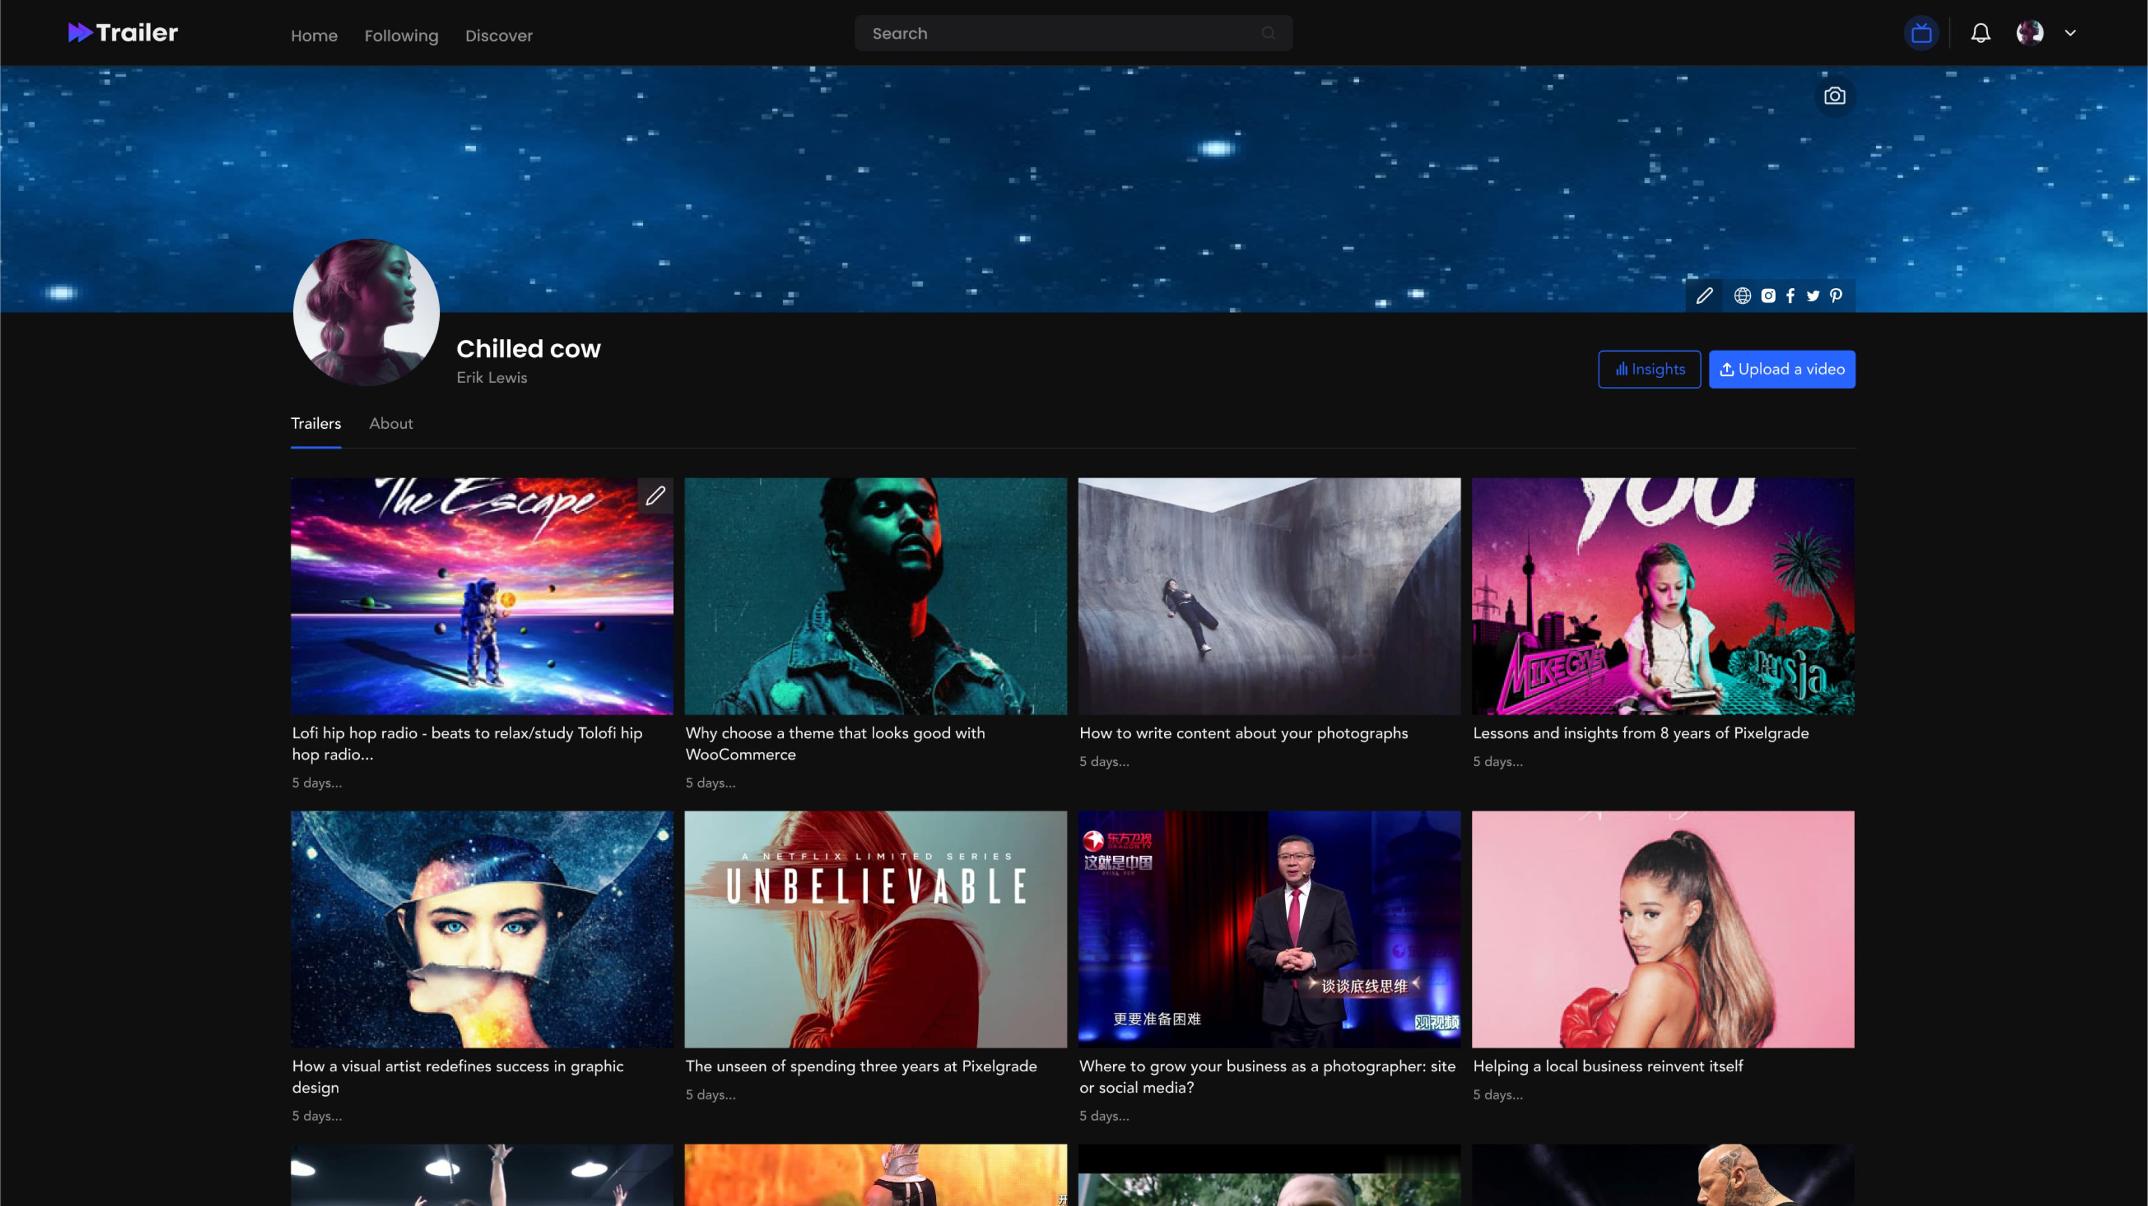
Task: Click the Insights button
Action: pos(1650,369)
